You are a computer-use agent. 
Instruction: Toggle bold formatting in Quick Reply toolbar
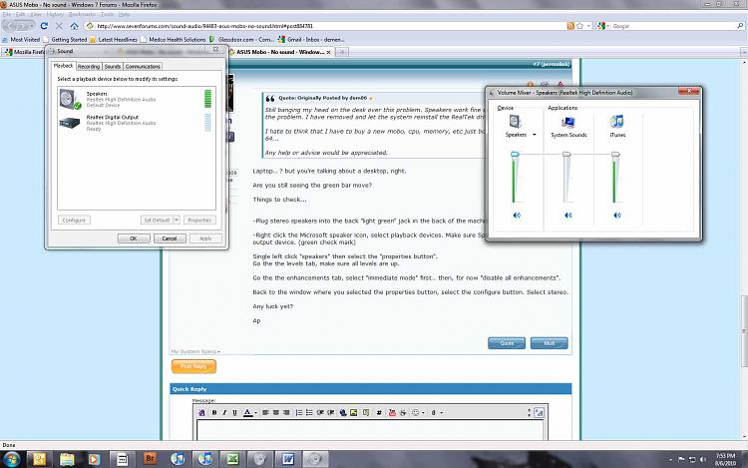click(214, 413)
